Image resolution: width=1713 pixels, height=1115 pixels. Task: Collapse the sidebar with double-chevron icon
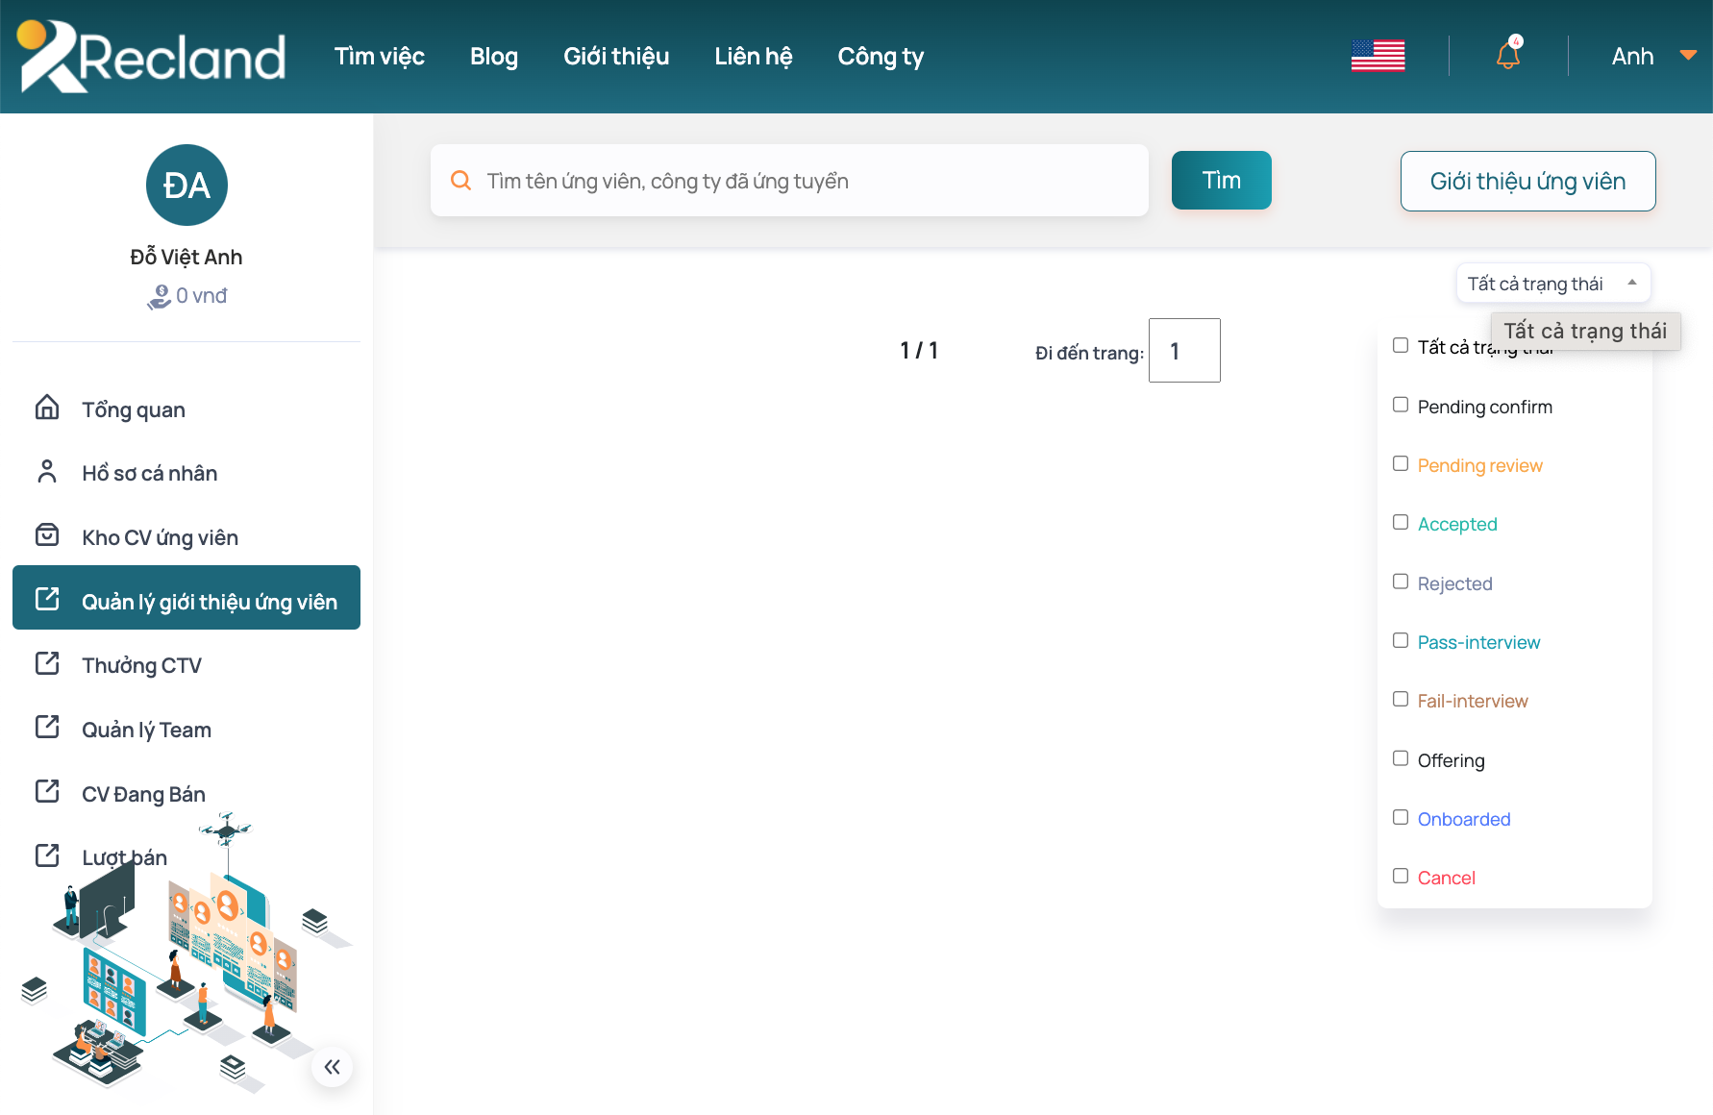tap(332, 1067)
